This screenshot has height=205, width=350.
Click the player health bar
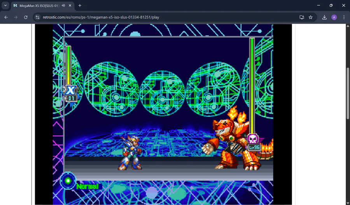(68, 65)
